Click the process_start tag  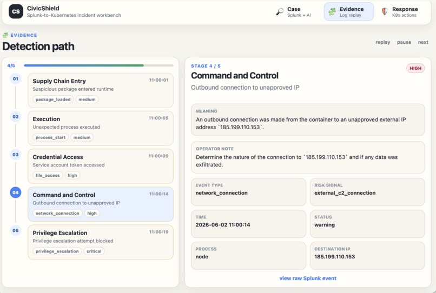point(50,137)
